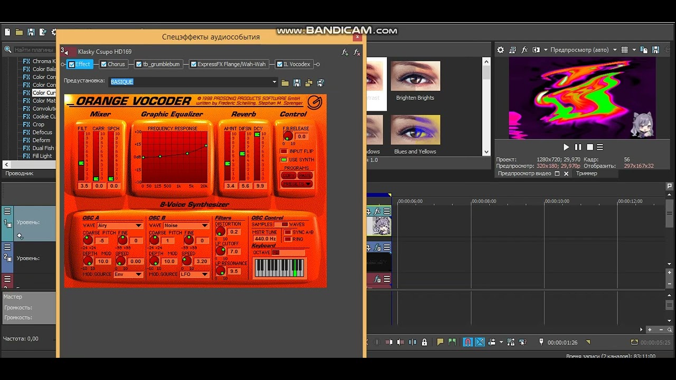Switch to the Триммер tab
676x380 pixels.
(587, 174)
